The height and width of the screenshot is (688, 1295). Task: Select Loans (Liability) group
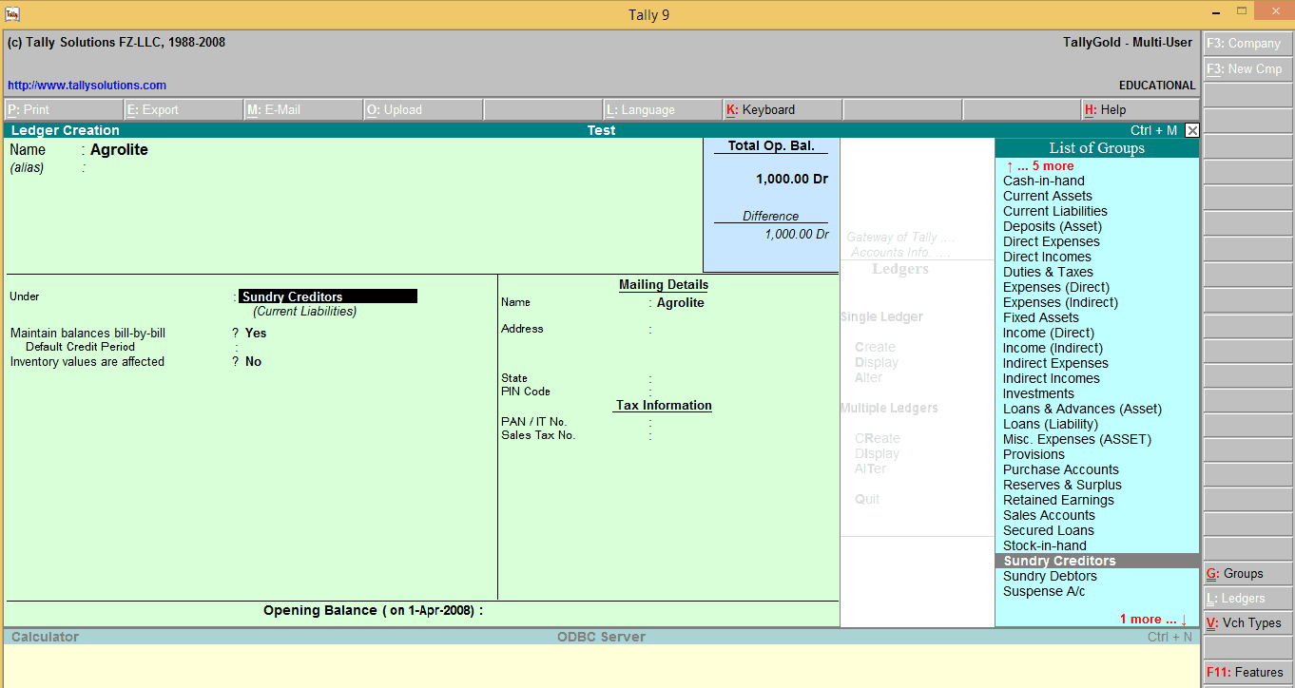[x=1051, y=425]
